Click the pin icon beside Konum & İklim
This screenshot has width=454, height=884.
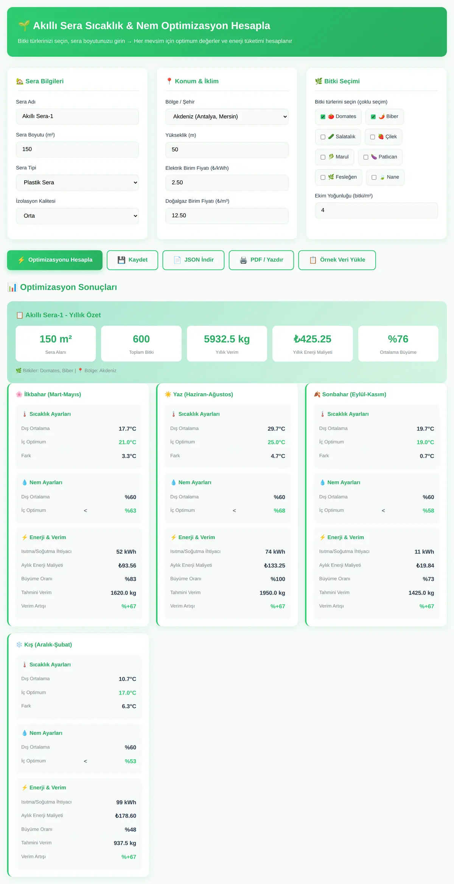[x=169, y=81]
